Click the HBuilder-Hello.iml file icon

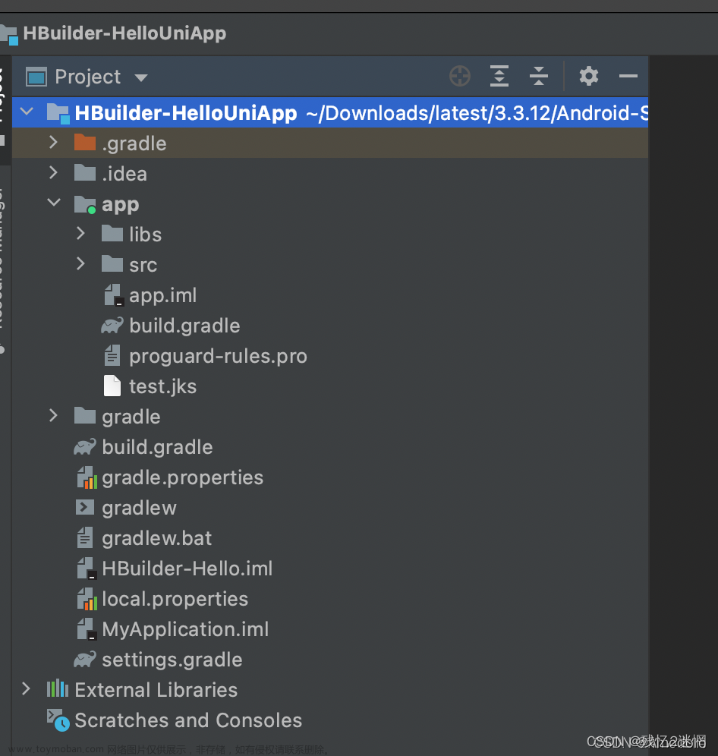pyautogui.click(x=87, y=569)
